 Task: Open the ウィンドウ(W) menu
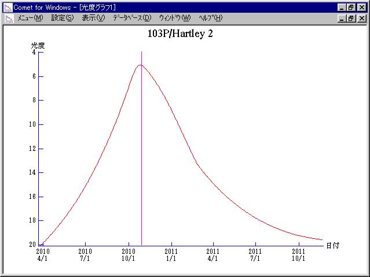point(175,18)
